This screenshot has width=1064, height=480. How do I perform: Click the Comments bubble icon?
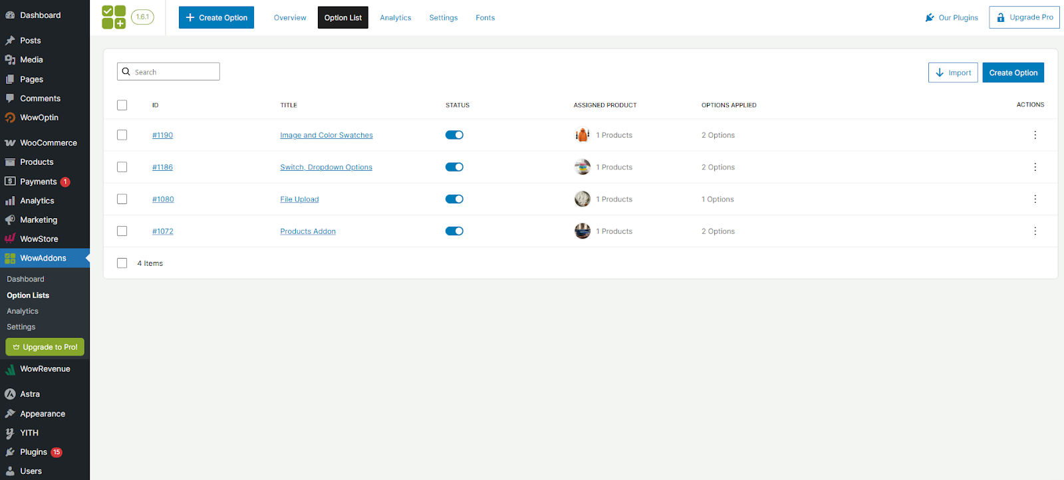10,98
